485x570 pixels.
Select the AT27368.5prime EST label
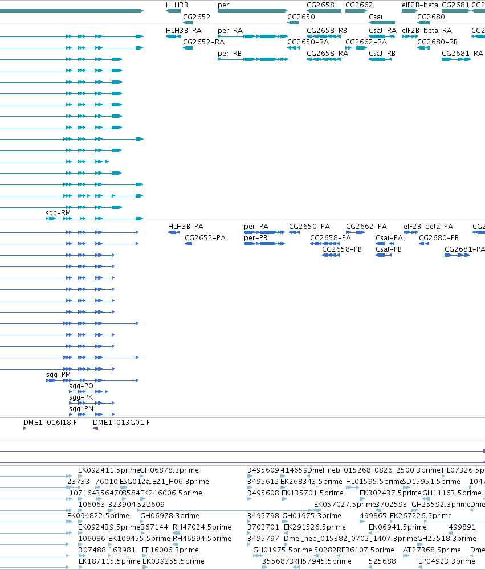point(432,550)
